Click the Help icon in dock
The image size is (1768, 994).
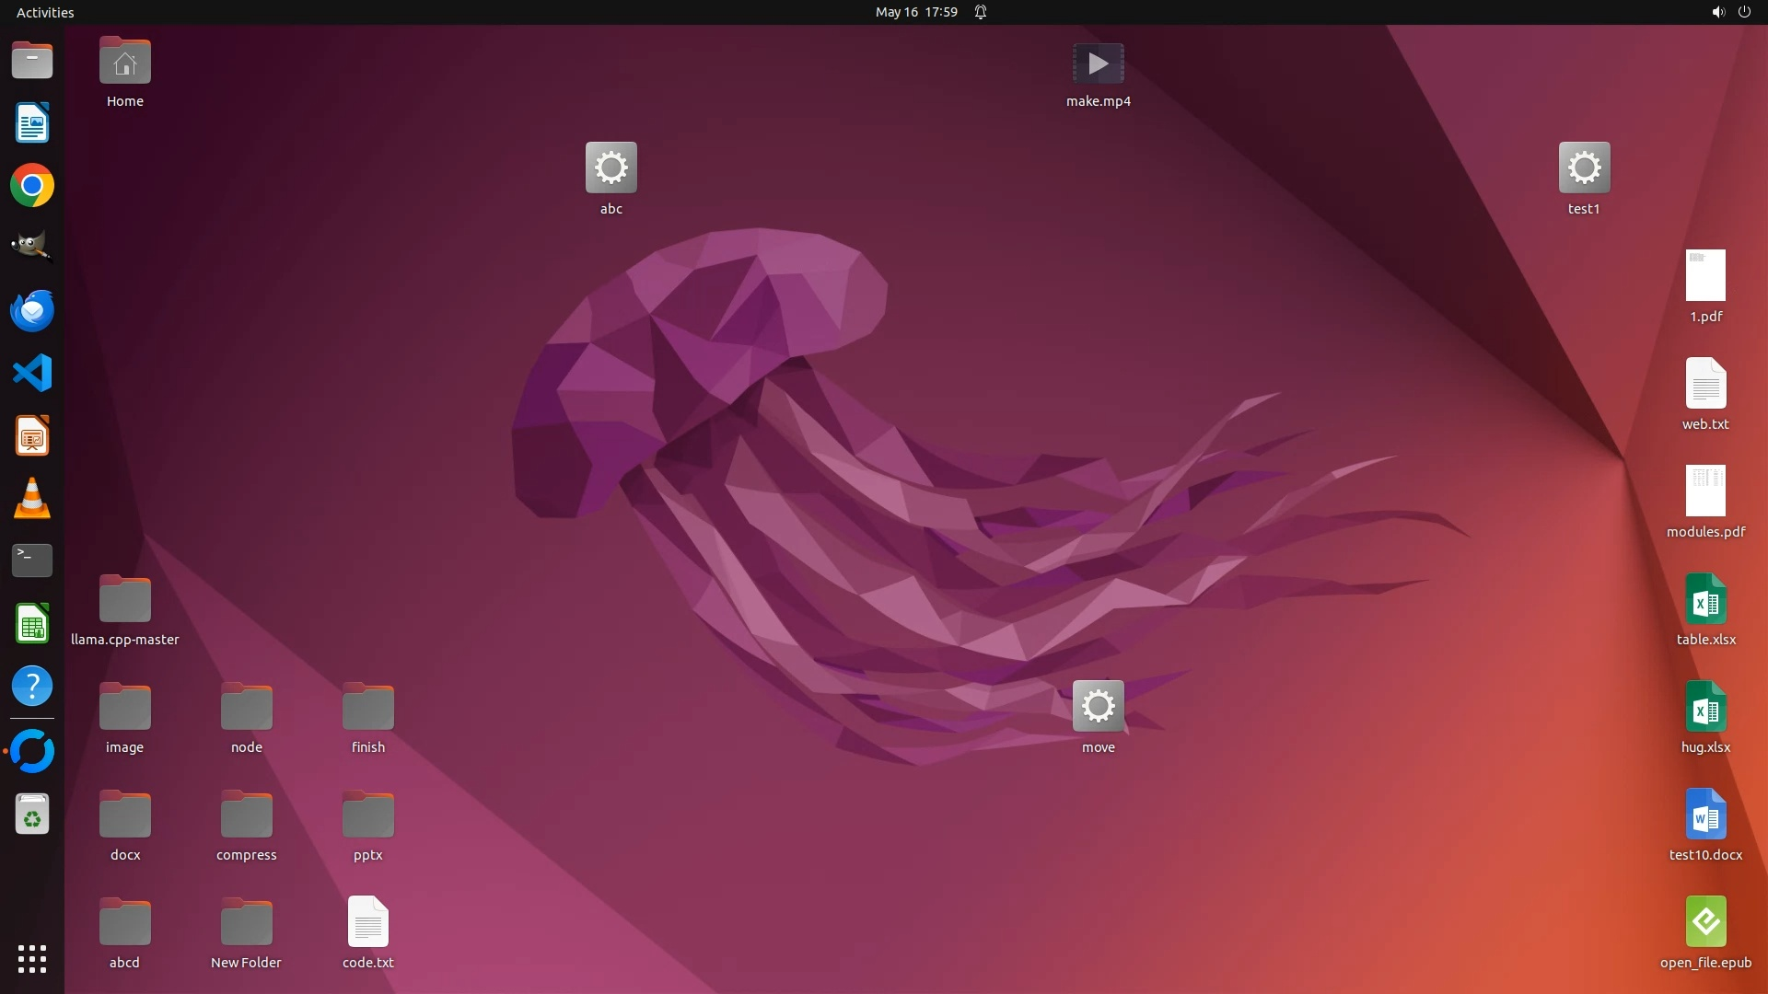coord(32,687)
